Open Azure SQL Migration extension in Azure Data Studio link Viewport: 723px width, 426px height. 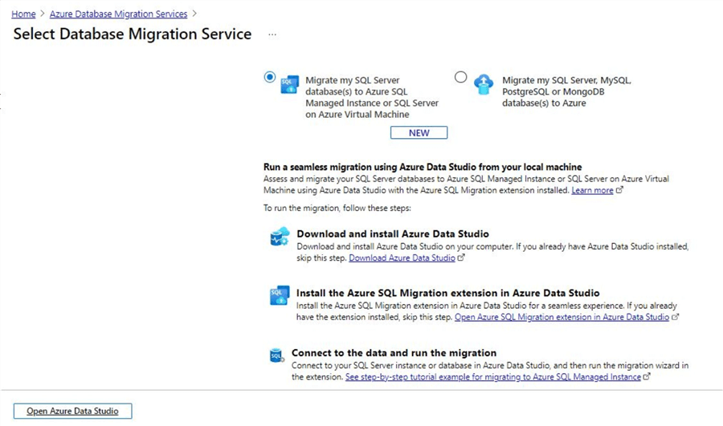pyautogui.click(x=562, y=317)
